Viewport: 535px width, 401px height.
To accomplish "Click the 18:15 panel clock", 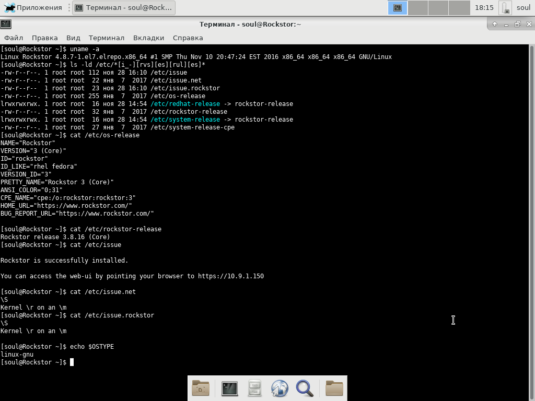I will point(484,7).
